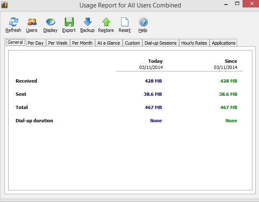
Task: Click the green Since 38.6 MB value
Action: 228,94
